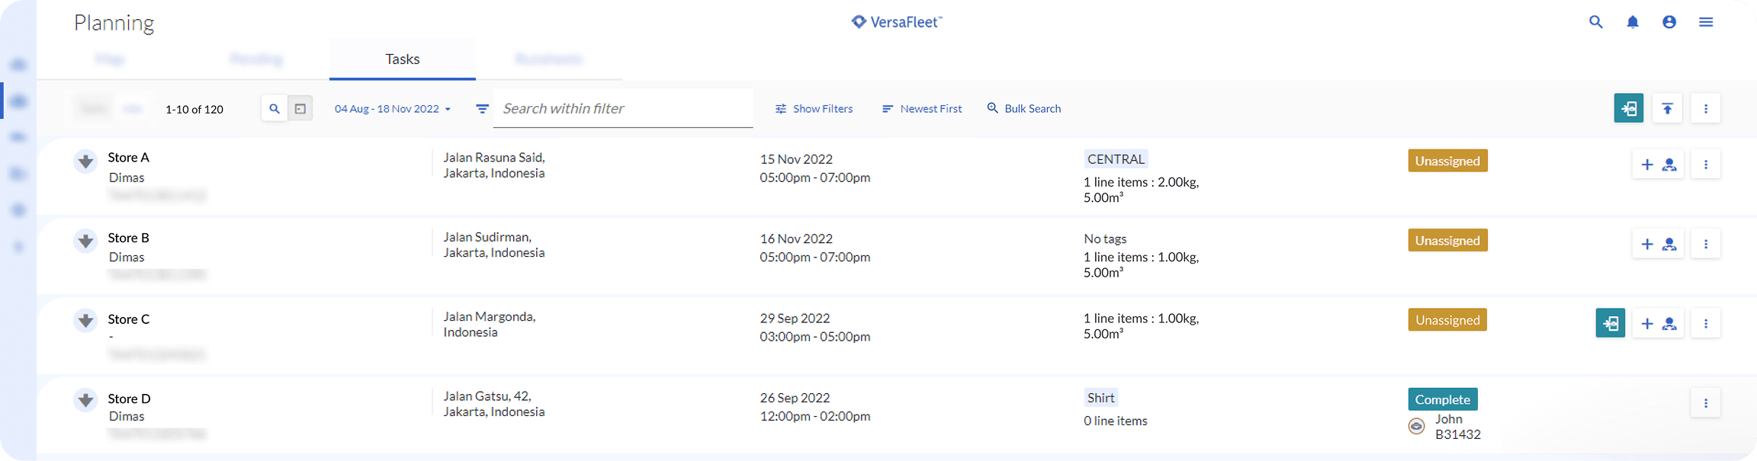
Task: Click the Bulk Search link
Action: [1024, 109]
